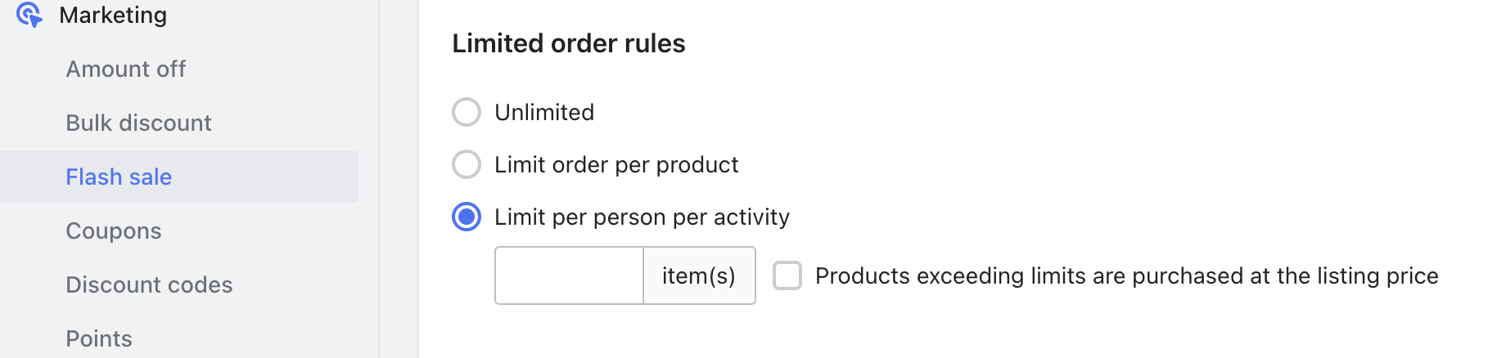This screenshot has height=358, width=1506.
Task: Choose the Limit order per product radio
Action: click(467, 164)
